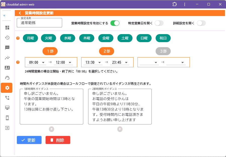Open the chat messages icon

coord(7,47)
